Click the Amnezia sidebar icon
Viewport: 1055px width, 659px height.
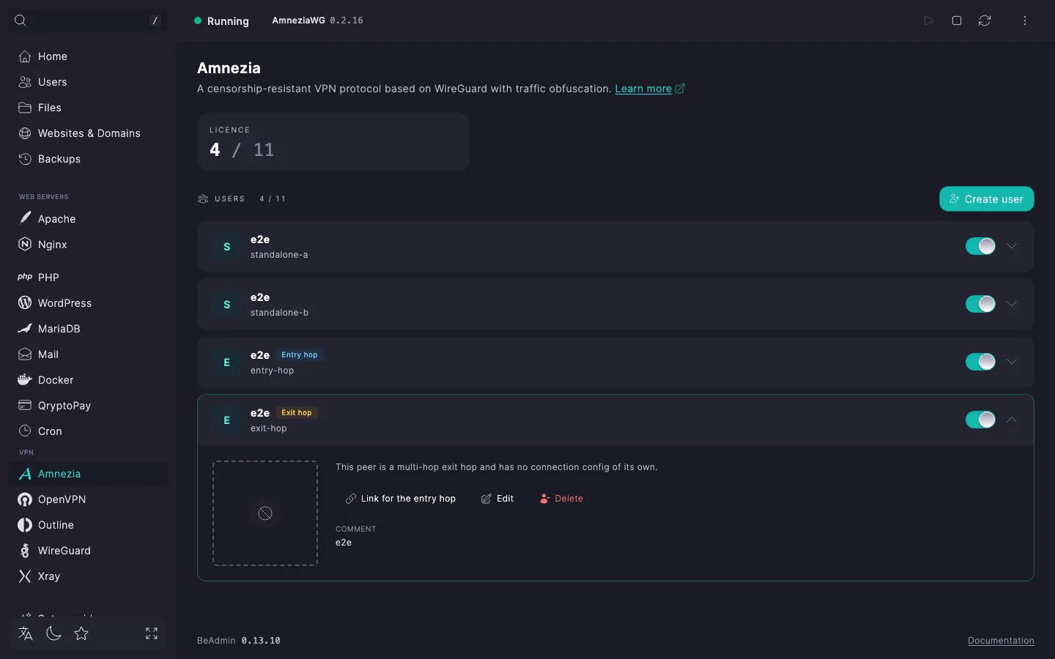coord(25,474)
